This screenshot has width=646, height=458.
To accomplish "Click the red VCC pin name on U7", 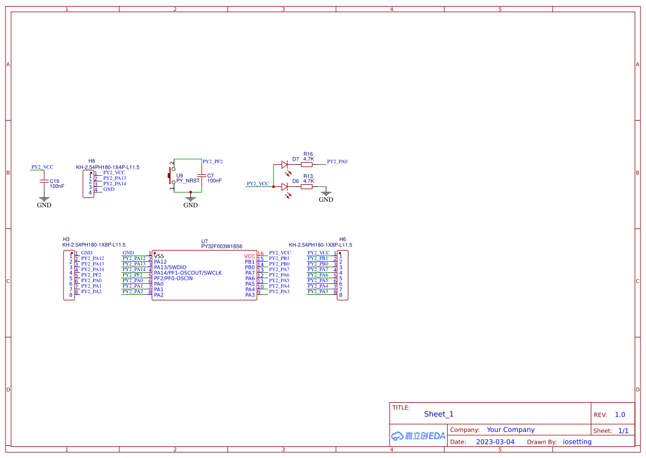I will 250,256.
